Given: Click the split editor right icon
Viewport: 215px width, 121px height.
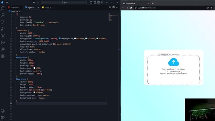Looking at the screenshot, I should [114, 7].
